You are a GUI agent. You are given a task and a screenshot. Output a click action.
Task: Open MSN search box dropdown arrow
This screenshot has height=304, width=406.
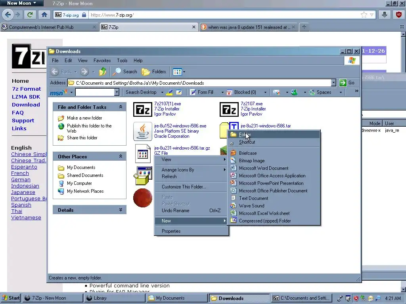pos(117,92)
